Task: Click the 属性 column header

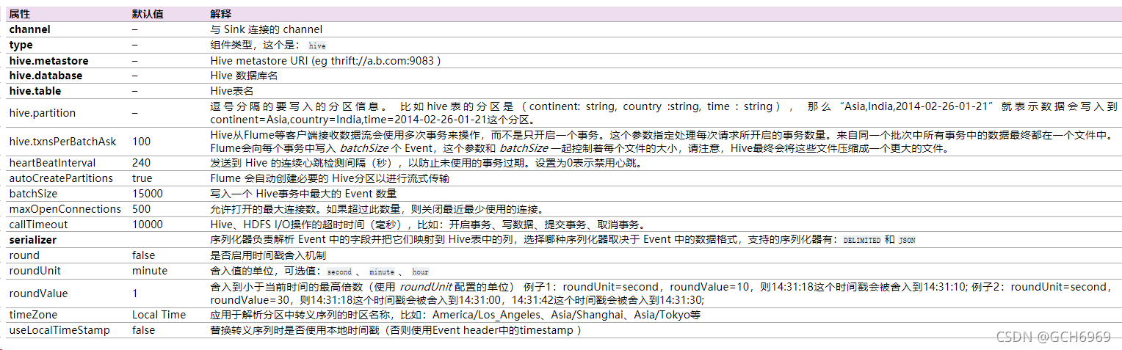Action: (19, 14)
